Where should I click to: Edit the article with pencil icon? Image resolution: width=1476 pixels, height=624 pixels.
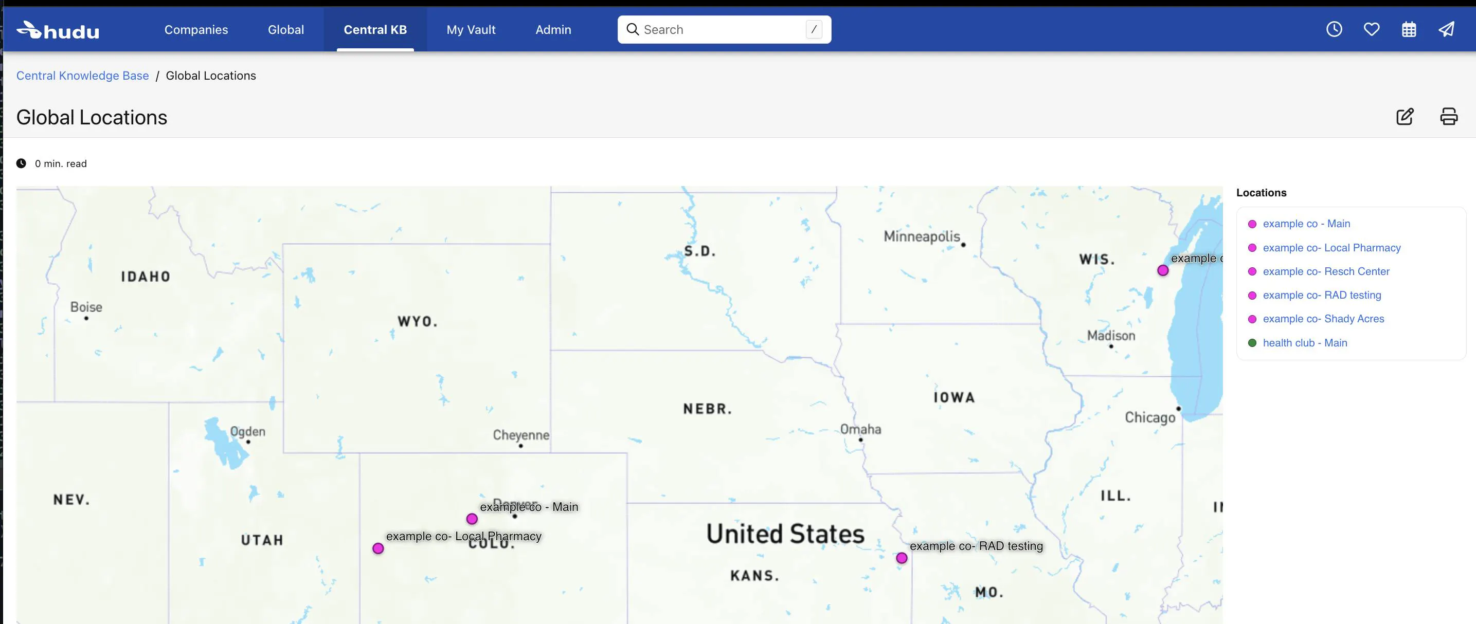pyautogui.click(x=1405, y=116)
